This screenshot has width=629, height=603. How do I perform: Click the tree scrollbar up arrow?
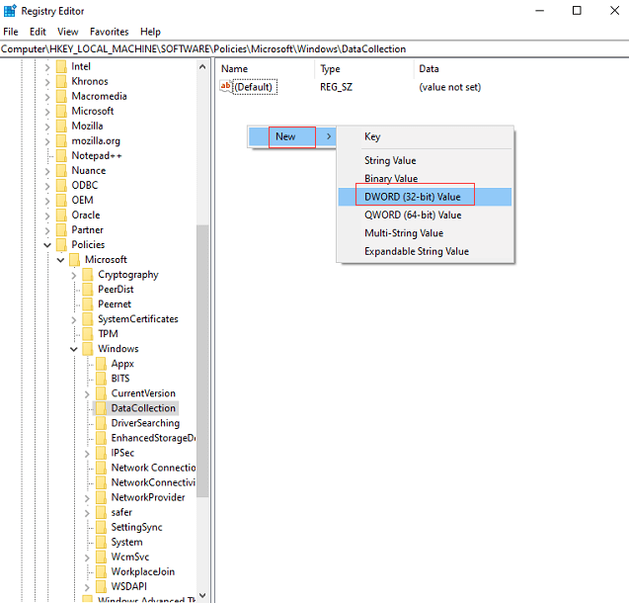[202, 66]
